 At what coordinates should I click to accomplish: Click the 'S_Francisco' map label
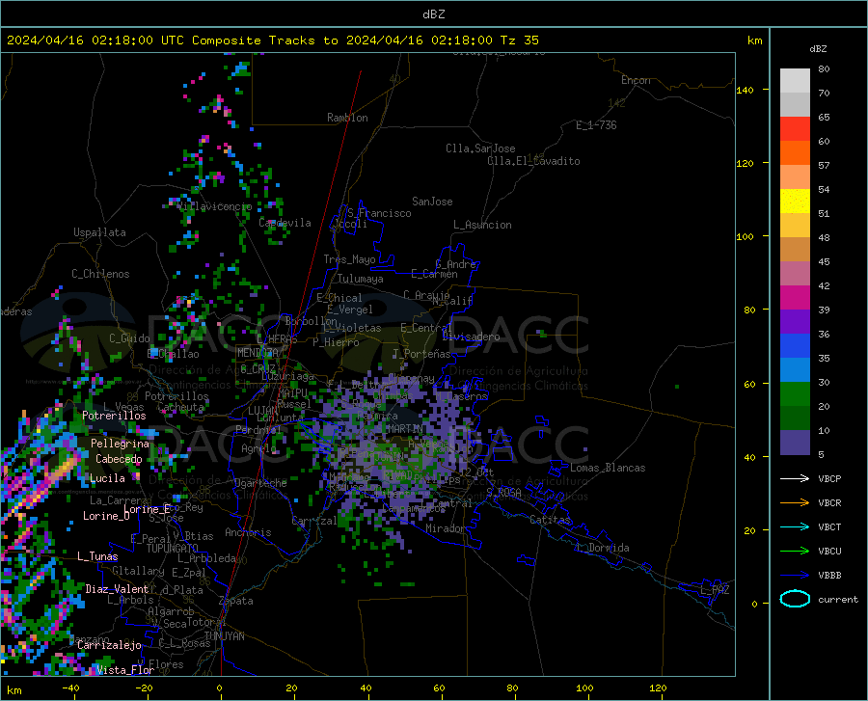coord(379,213)
